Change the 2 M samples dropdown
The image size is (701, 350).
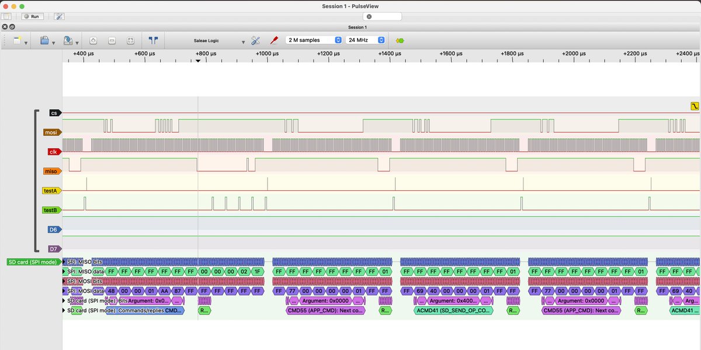click(x=314, y=40)
